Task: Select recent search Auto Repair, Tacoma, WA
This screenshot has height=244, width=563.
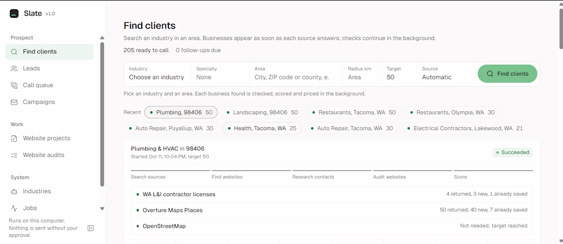Action: pos(352,128)
